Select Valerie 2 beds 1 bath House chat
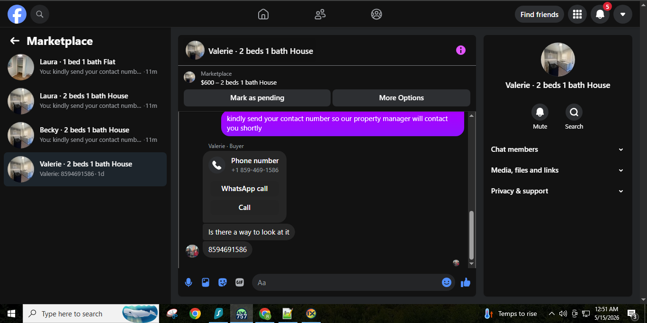 tap(85, 169)
